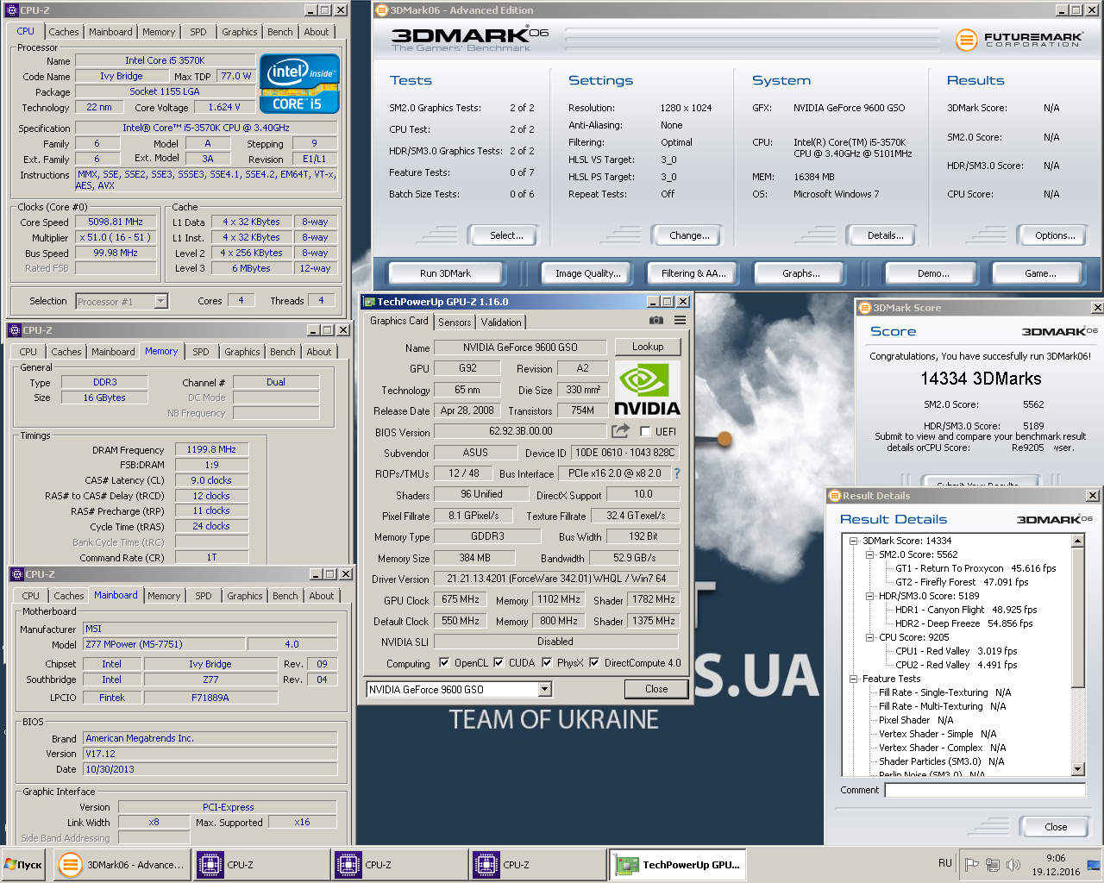Viewport: 1104px width, 883px height.
Task: Click the RU language indicator
Action: [945, 863]
